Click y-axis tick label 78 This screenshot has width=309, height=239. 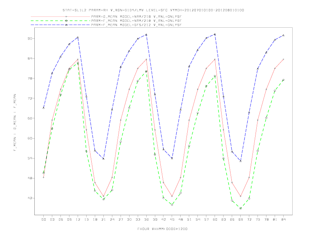(x=30, y=78)
